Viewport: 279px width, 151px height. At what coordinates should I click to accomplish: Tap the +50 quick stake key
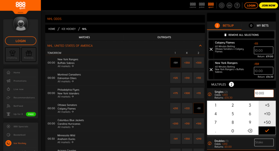(x=267, y=122)
